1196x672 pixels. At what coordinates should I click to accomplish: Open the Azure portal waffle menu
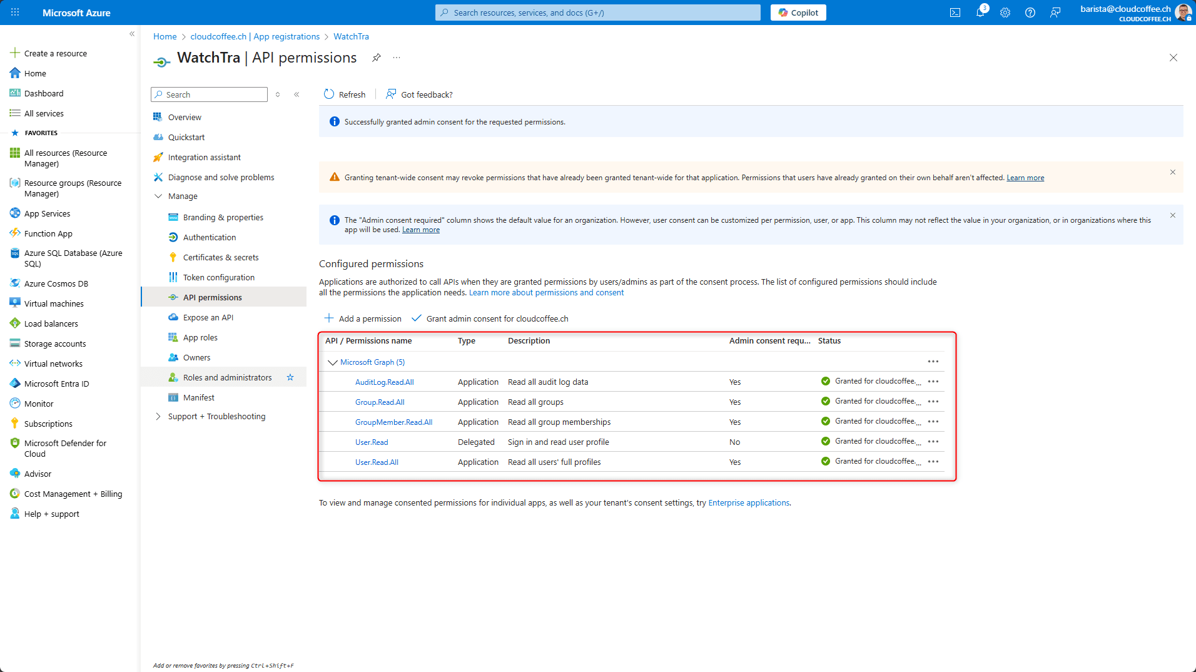tap(15, 13)
